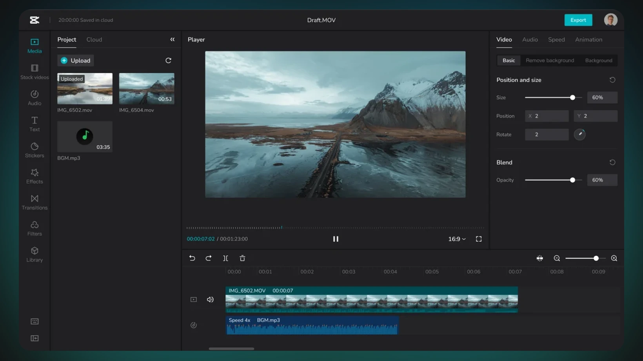Open the Filters panel

[x=35, y=228]
